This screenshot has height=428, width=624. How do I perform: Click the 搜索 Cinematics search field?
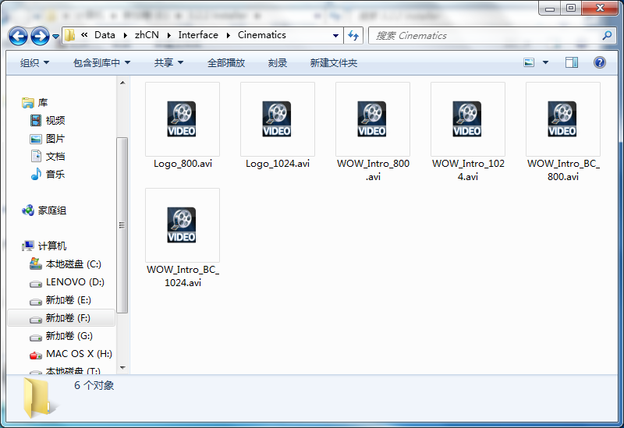point(484,36)
